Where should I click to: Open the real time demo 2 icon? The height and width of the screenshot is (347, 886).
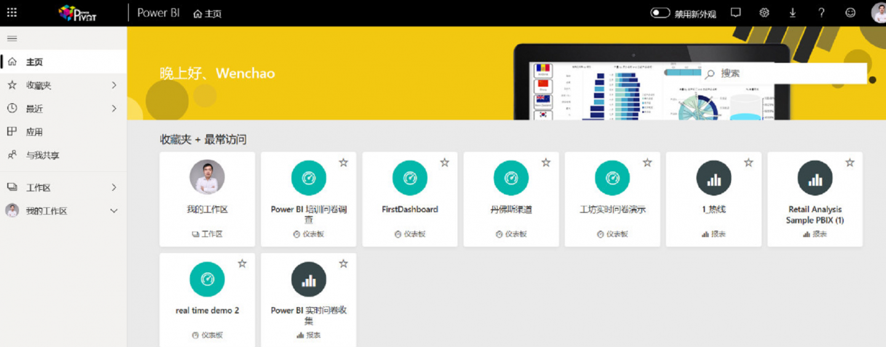pos(207,279)
